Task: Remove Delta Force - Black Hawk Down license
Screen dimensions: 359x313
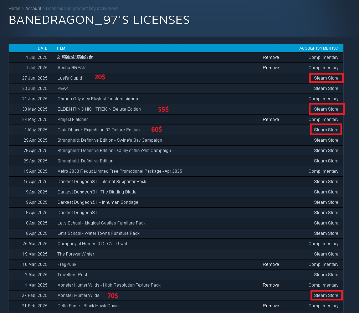Action: tap(271, 306)
